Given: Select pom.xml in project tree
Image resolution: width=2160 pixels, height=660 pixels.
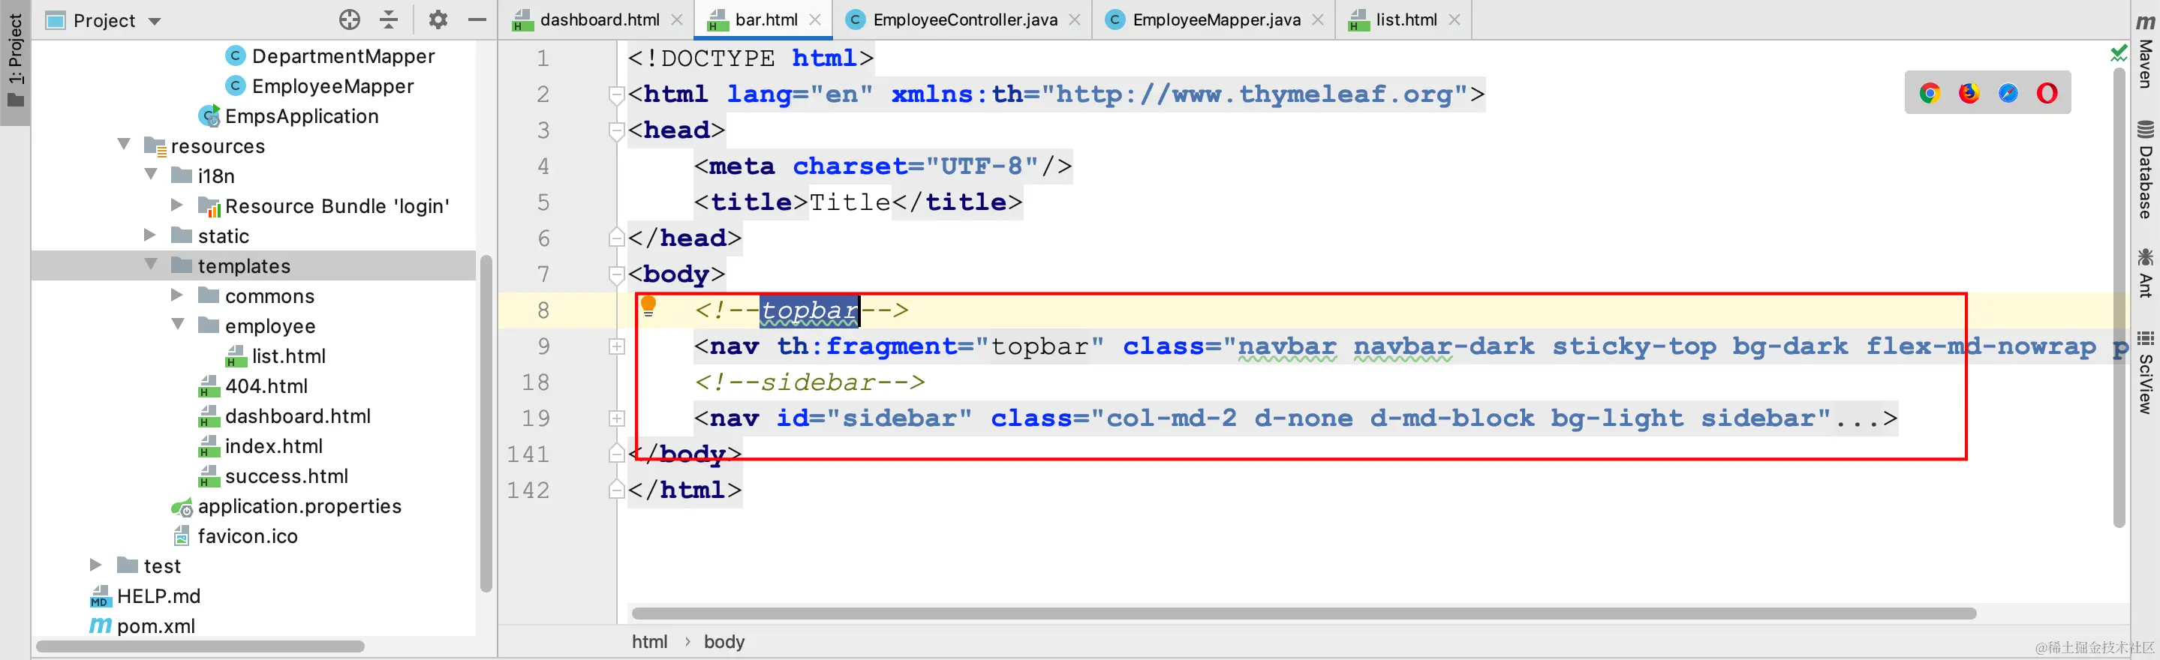Looking at the screenshot, I should pos(143,625).
